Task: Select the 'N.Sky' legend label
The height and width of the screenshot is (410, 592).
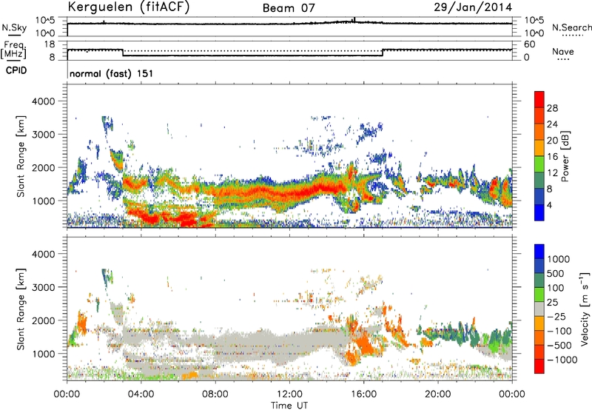Action: 14,27
